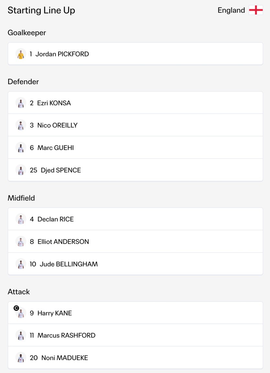Click the Starting Line Up heading
This screenshot has height=373, width=270.
pos(41,10)
